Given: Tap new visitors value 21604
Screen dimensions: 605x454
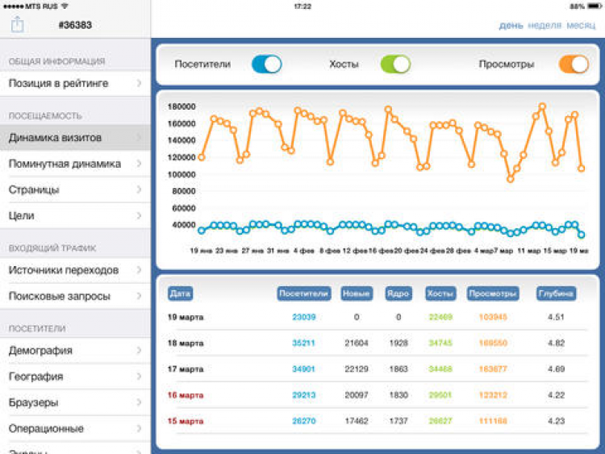Looking at the screenshot, I should (x=357, y=343).
